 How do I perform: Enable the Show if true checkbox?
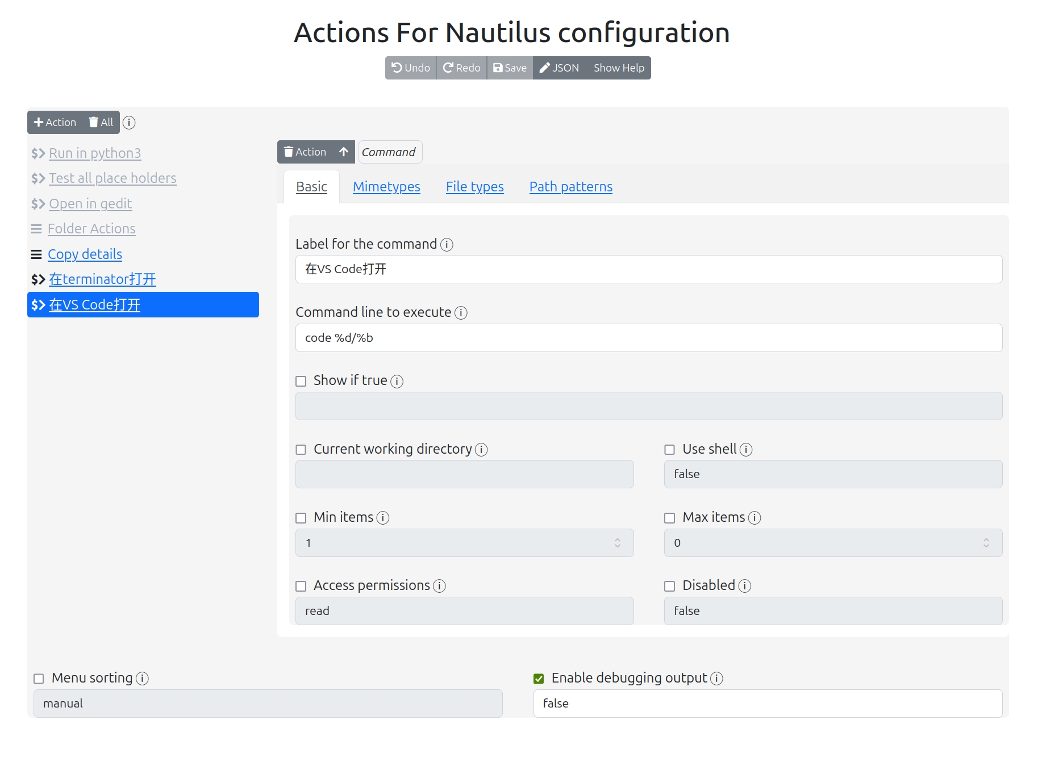pos(301,381)
